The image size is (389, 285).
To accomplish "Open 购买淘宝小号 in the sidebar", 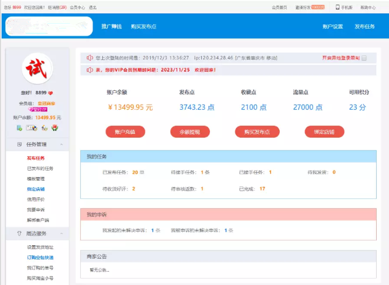I will 40,279.
